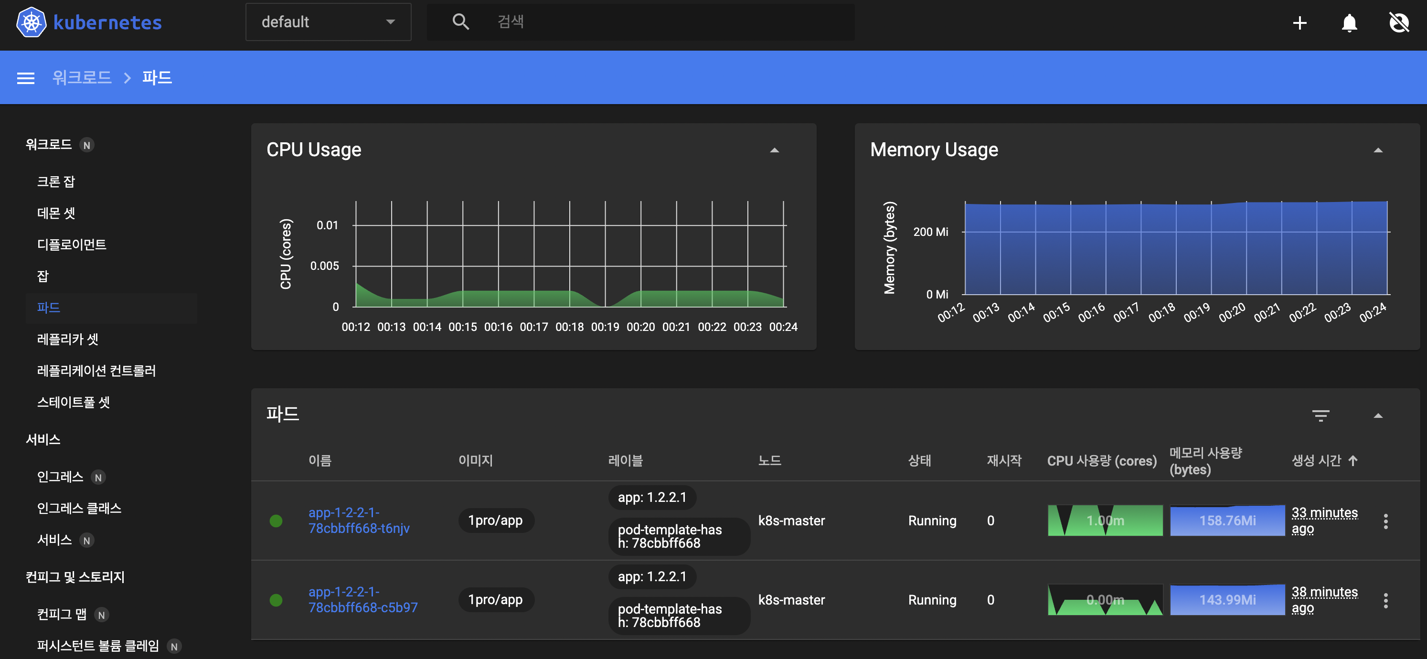Toggle the hamburger side navigation menu
This screenshot has width=1427, height=659.
(25, 78)
